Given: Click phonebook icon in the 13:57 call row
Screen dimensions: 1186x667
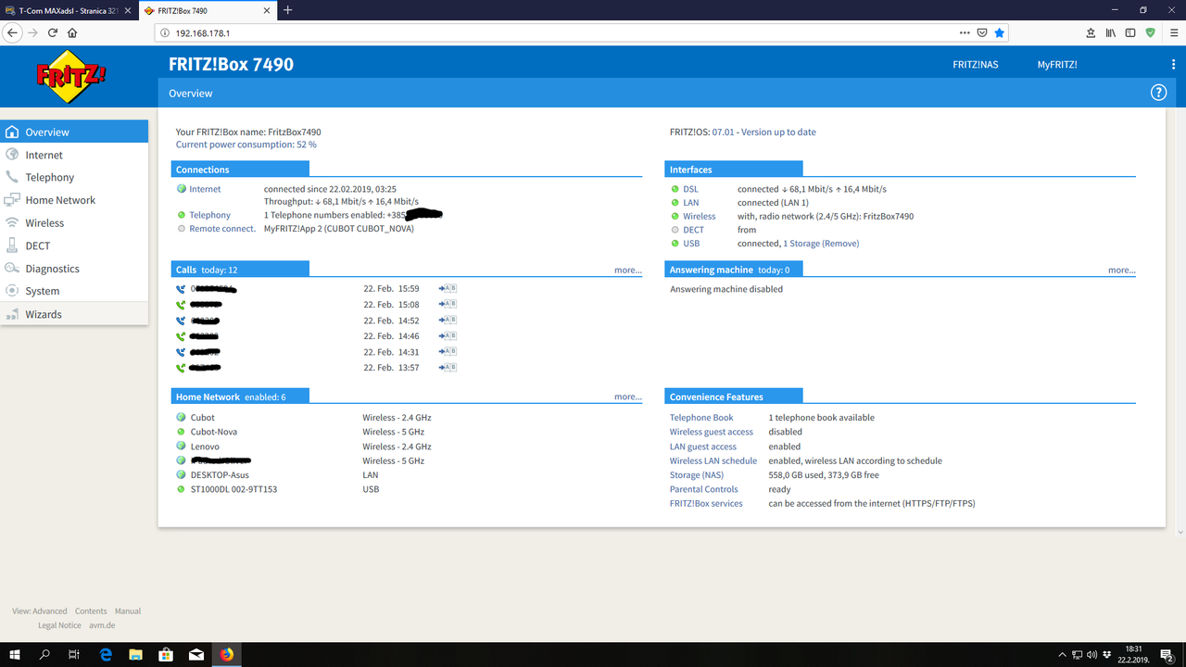Looking at the screenshot, I should pos(448,367).
